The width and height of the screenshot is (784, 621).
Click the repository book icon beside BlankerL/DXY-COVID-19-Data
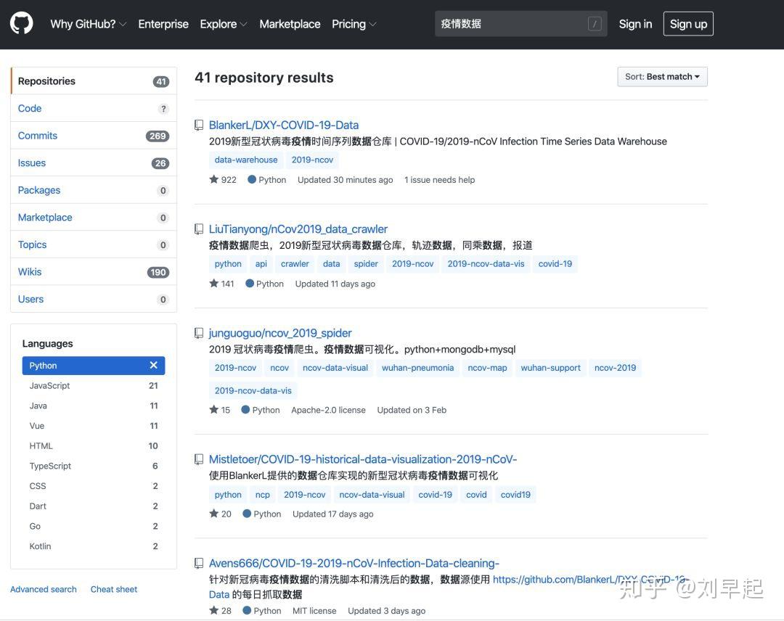pos(198,124)
